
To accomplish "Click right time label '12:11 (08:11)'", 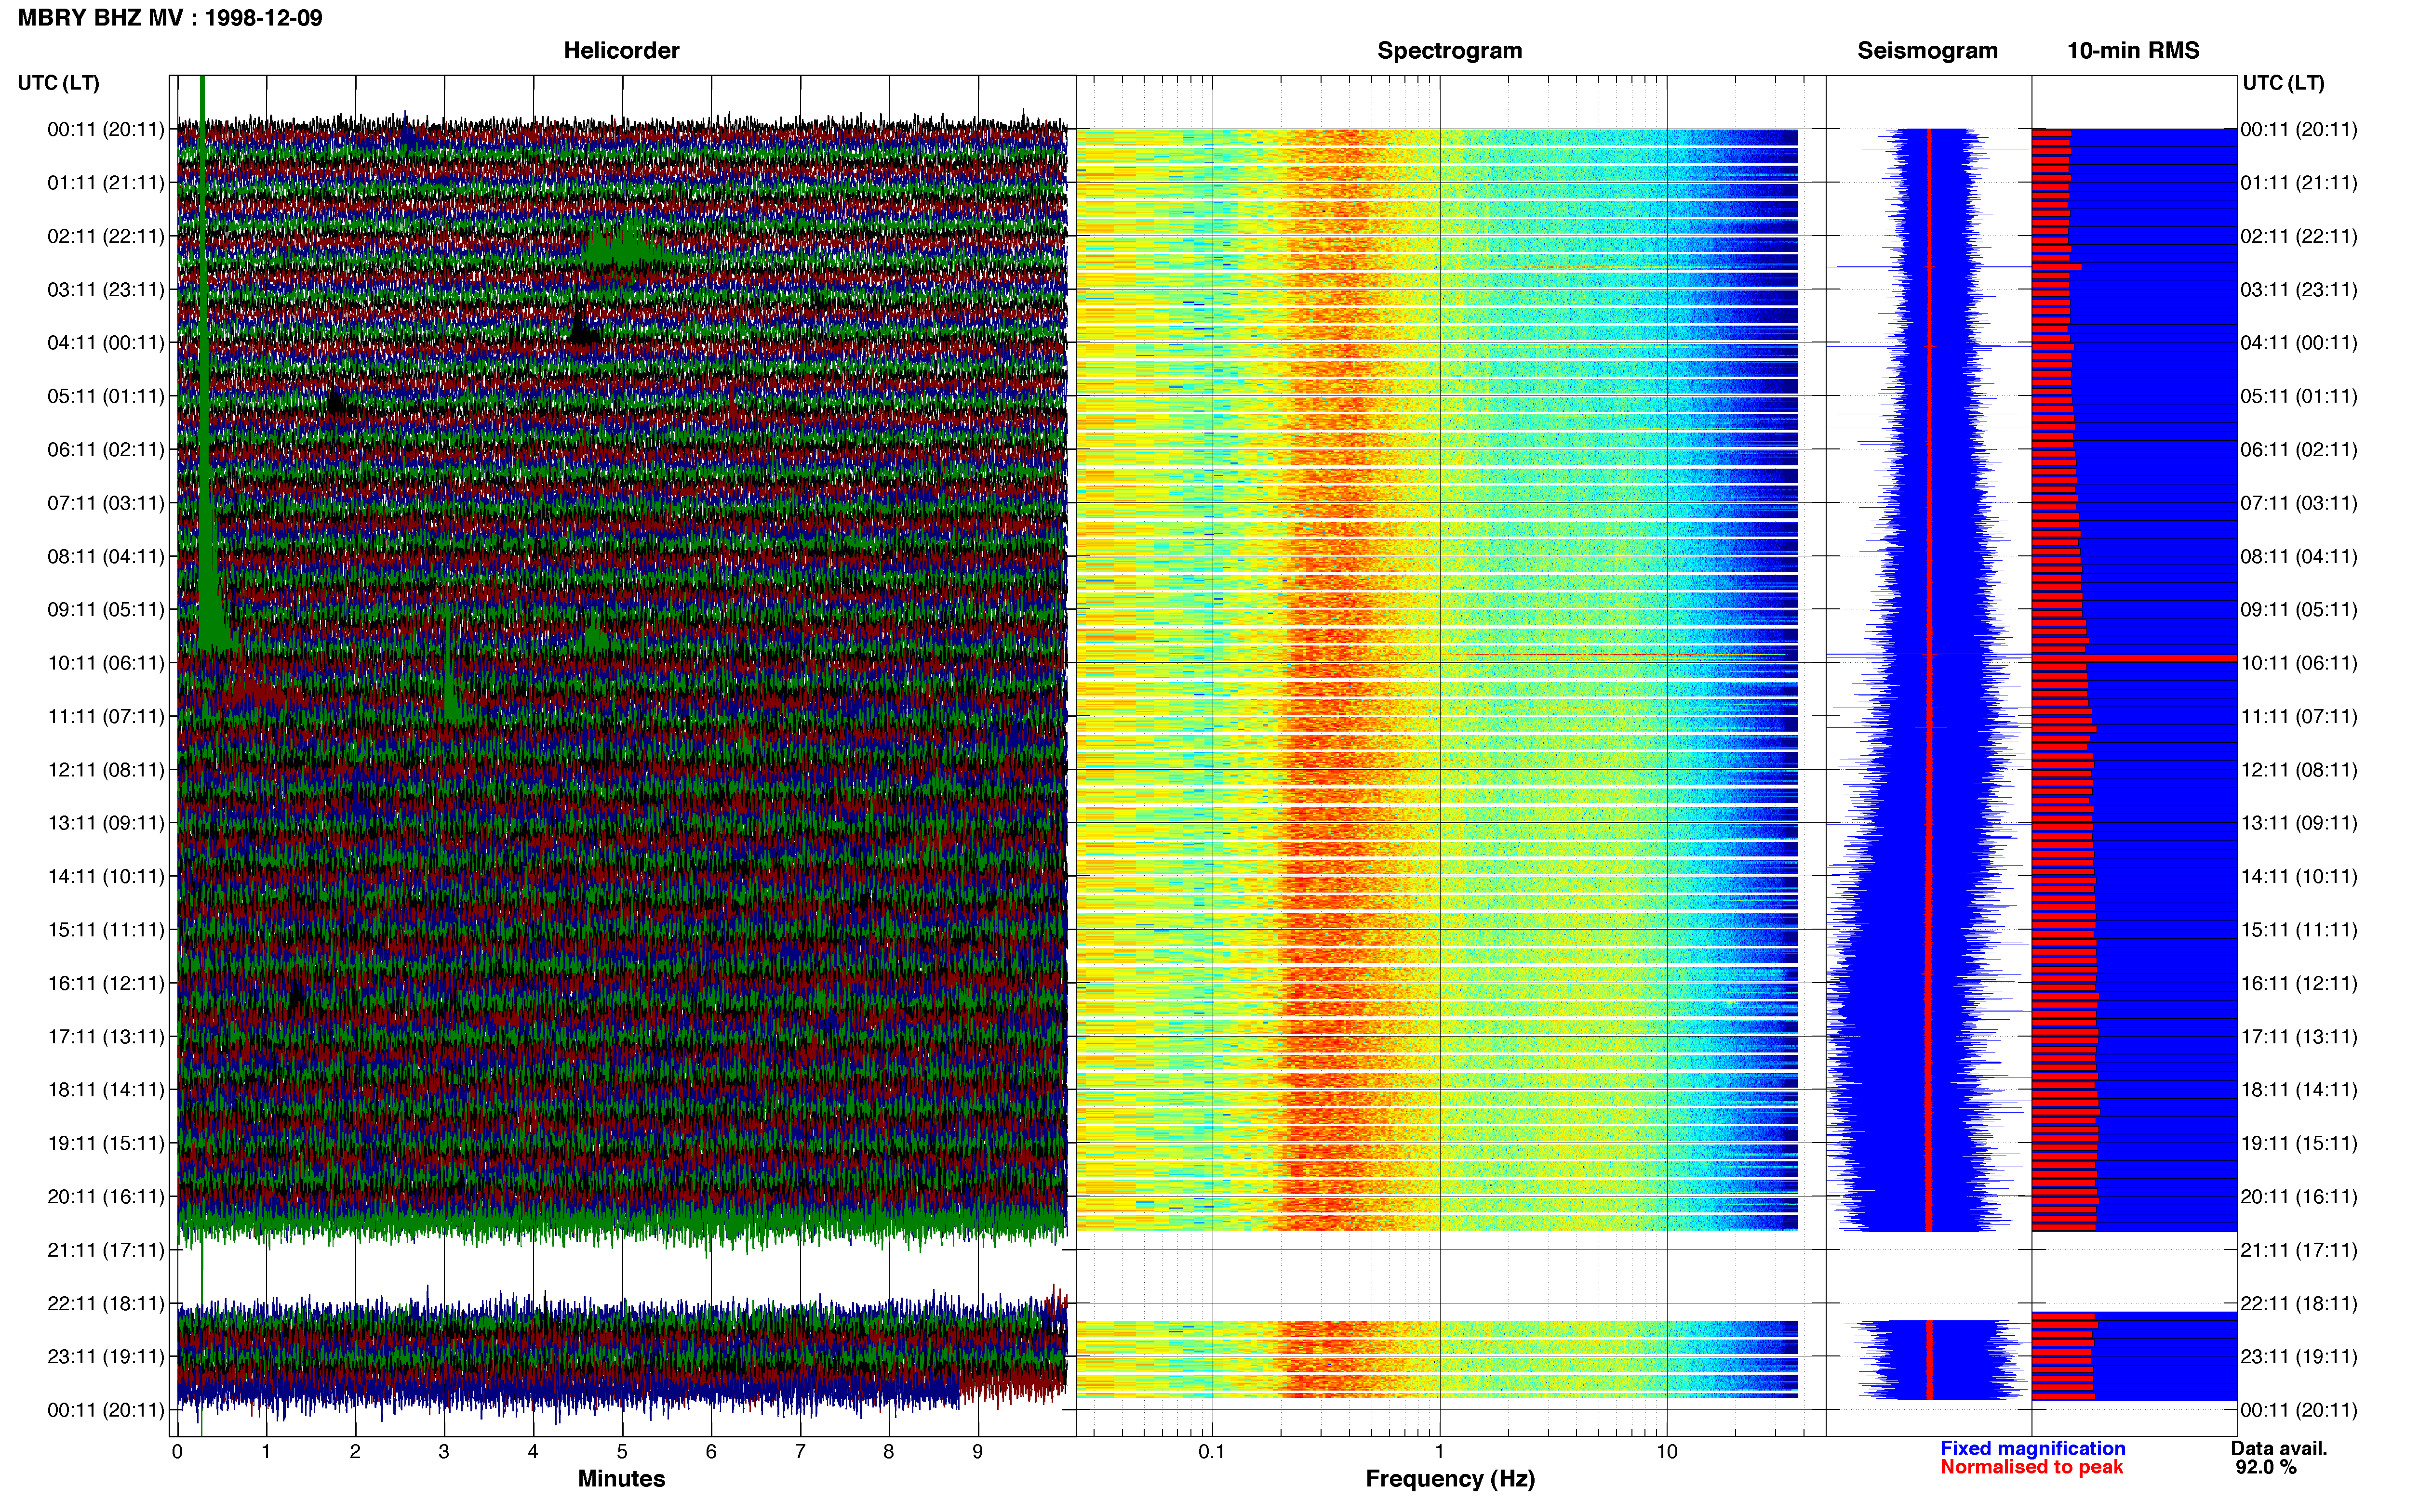I will (2299, 770).
